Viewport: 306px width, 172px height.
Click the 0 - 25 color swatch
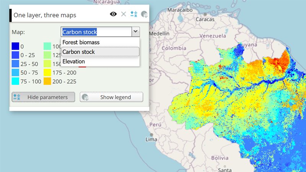click(x=15, y=55)
